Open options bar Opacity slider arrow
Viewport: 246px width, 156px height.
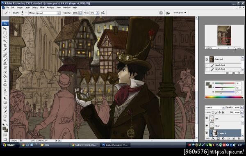point(80,13)
